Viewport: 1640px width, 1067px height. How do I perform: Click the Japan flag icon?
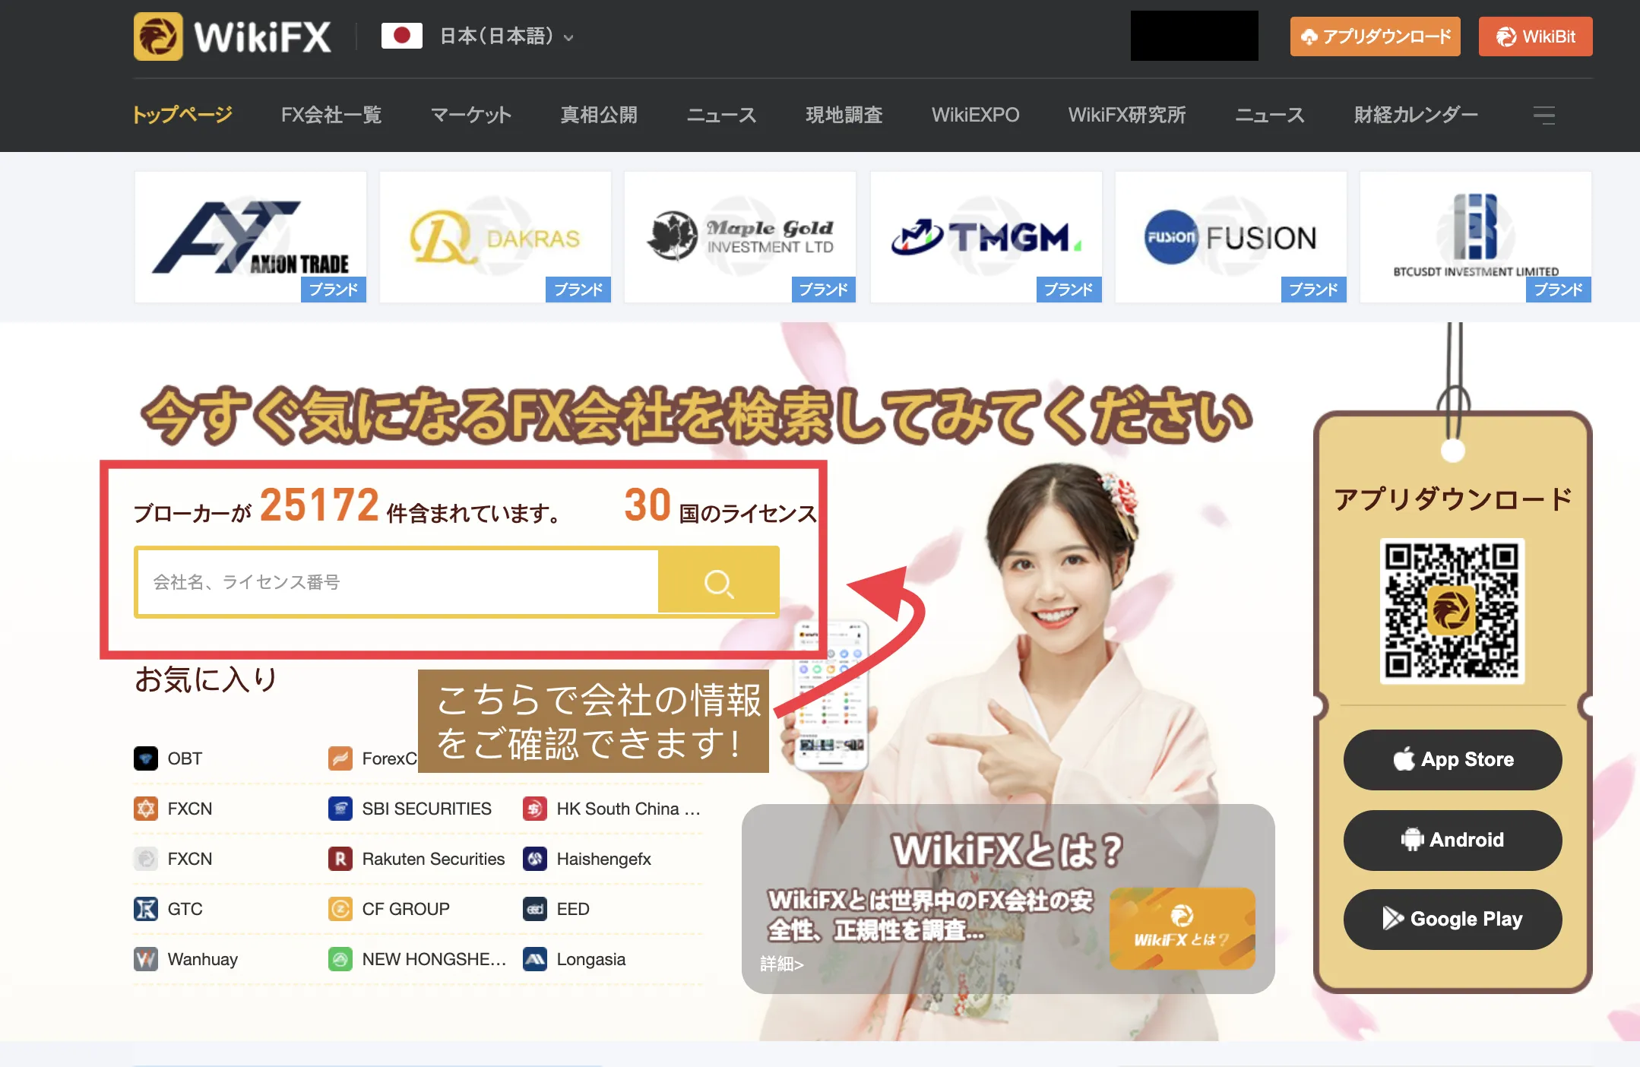coord(402,36)
